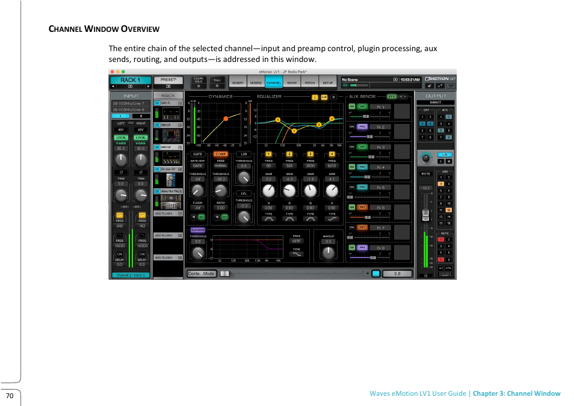Select the band 1 bell filter type icon
This screenshot has width=574, height=406.
(x=269, y=219)
